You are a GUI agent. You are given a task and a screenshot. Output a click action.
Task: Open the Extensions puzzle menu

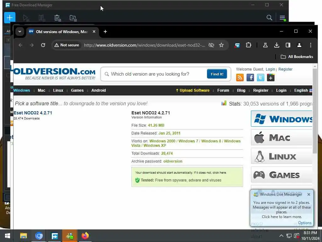click(248, 45)
